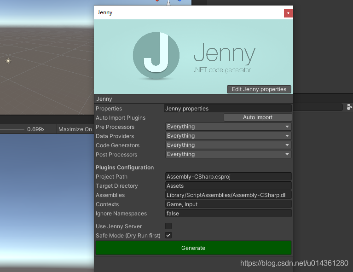Click the Data Providers label
This screenshot has height=272, width=353.
click(115, 136)
